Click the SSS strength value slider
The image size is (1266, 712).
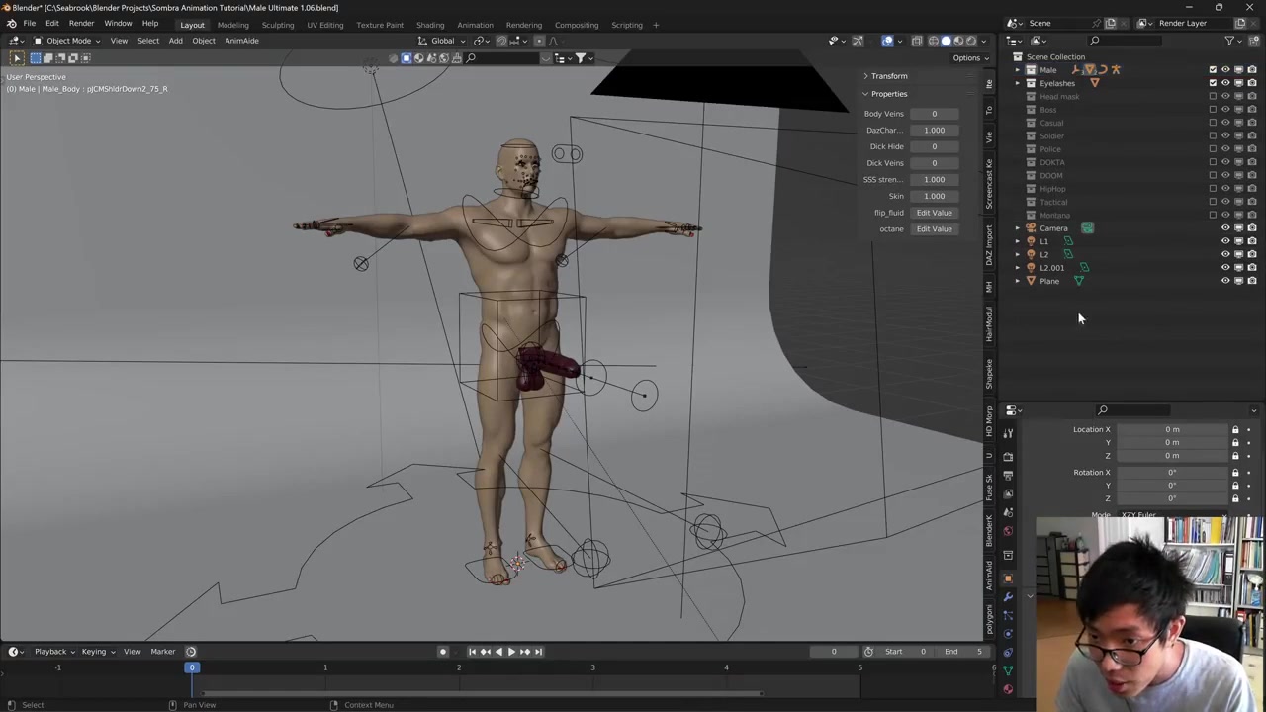click(934, 180)
